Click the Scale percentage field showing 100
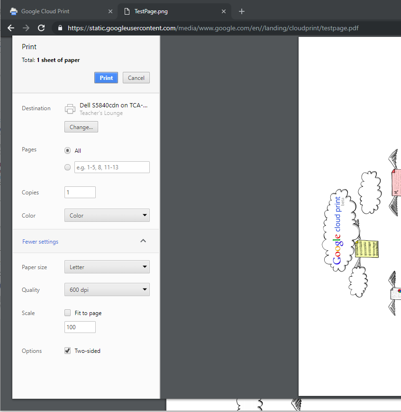Screen dimensions: 401x412 80,327
